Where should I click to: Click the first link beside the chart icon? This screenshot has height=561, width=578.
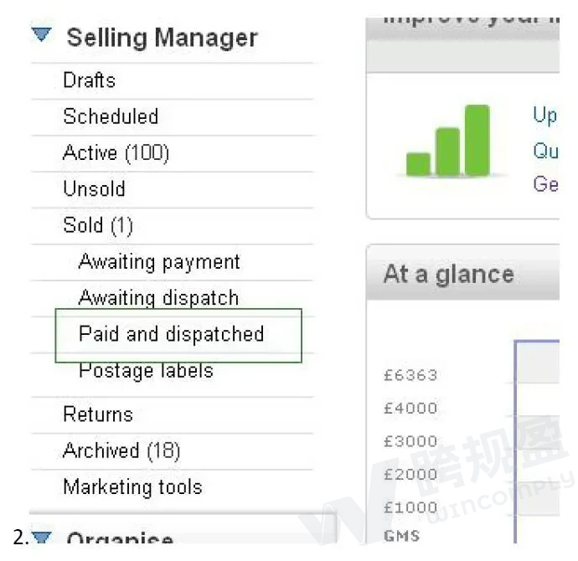coord(544,116)
